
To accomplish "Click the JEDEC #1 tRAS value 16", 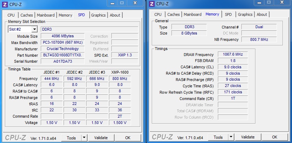I will point(52,104).
